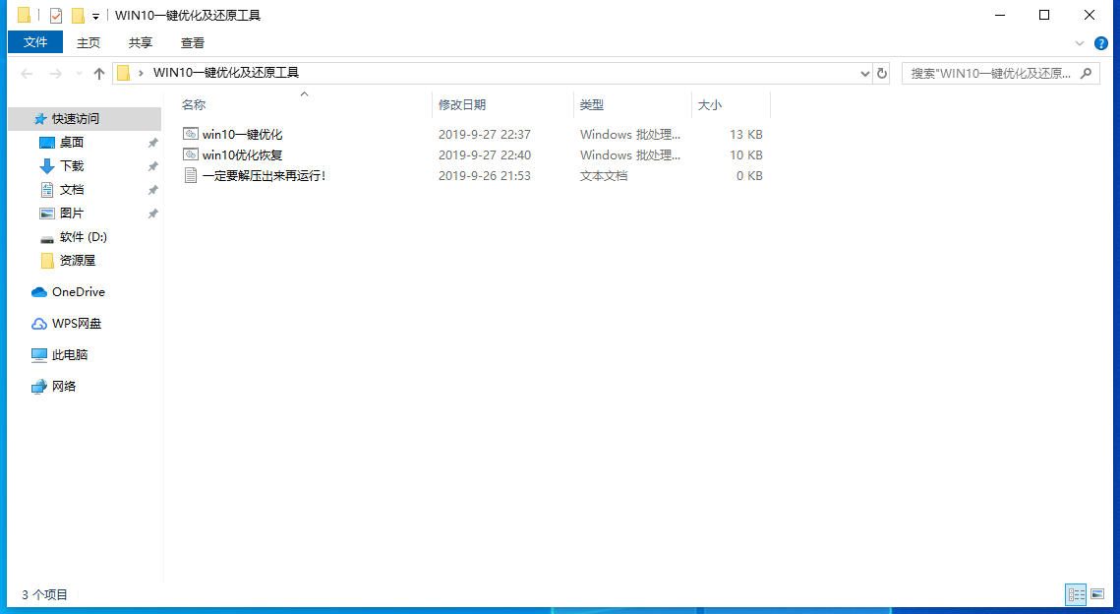
Task: Open OneDrive in navigation pane
Action: [x=78, y=291]
